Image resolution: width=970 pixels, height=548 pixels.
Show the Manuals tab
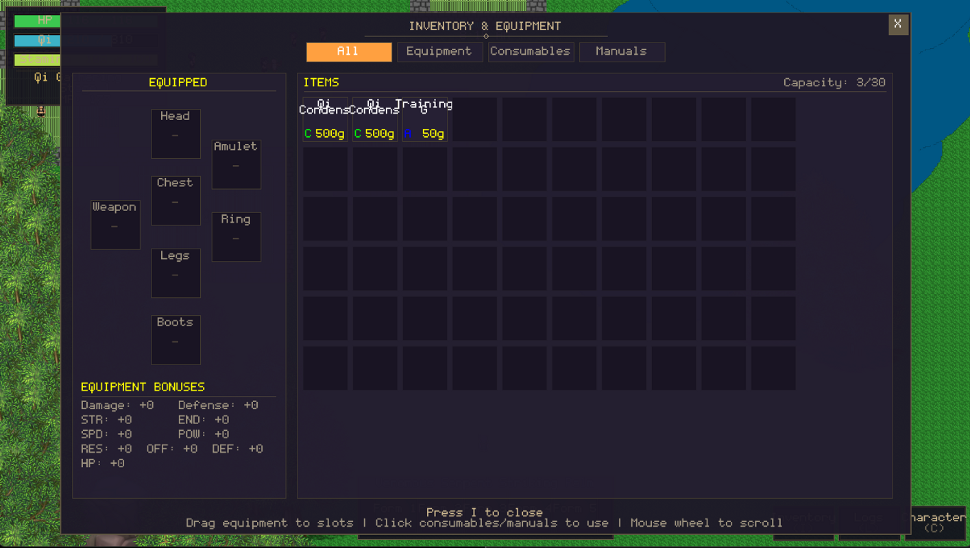(622, 51)
